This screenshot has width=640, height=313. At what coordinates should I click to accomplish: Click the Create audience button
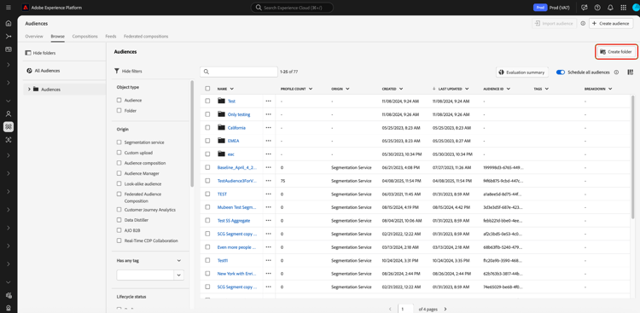(x=611, y=24)
